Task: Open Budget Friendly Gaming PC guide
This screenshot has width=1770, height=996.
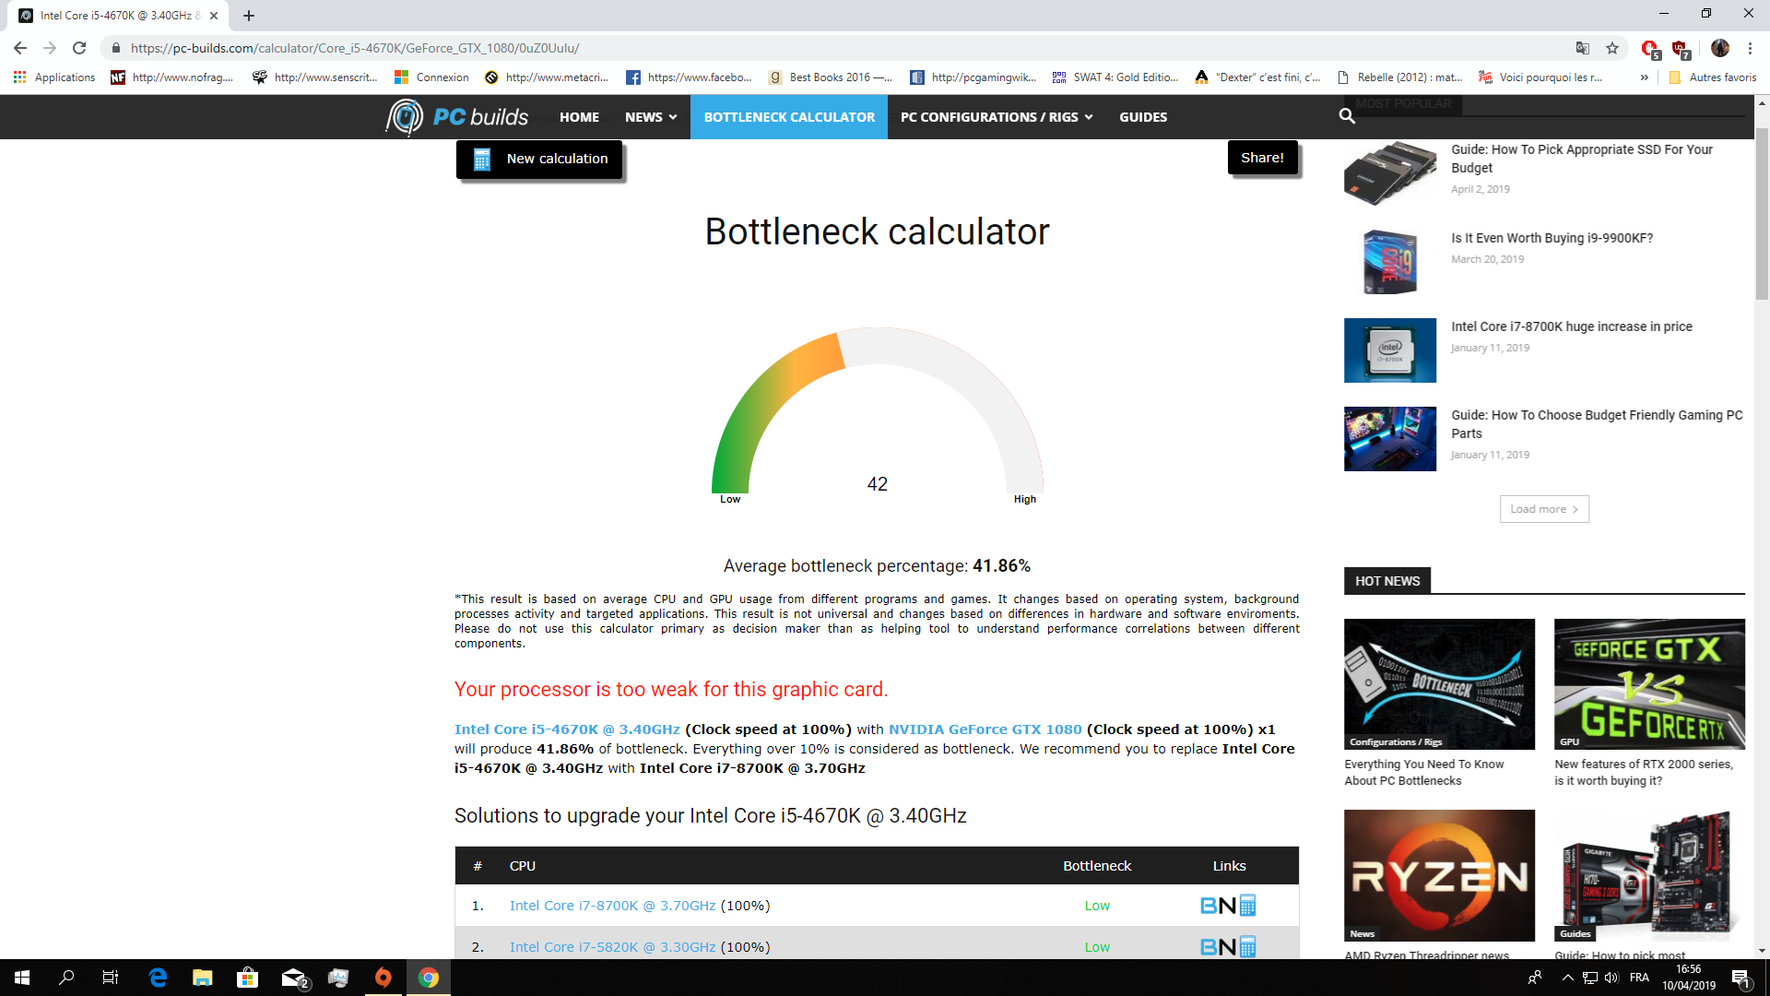Action: coord(1597,424)
